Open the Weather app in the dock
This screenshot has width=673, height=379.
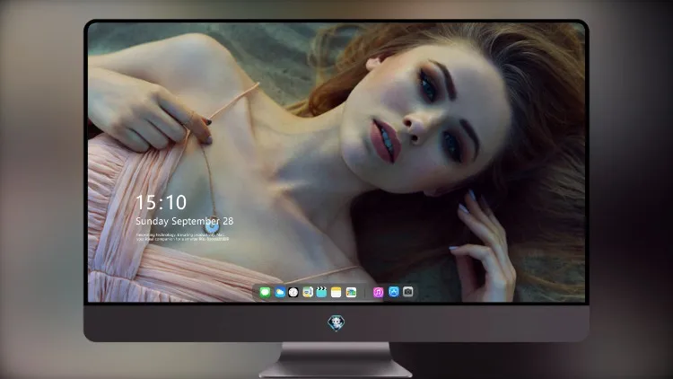click(280, 292)
